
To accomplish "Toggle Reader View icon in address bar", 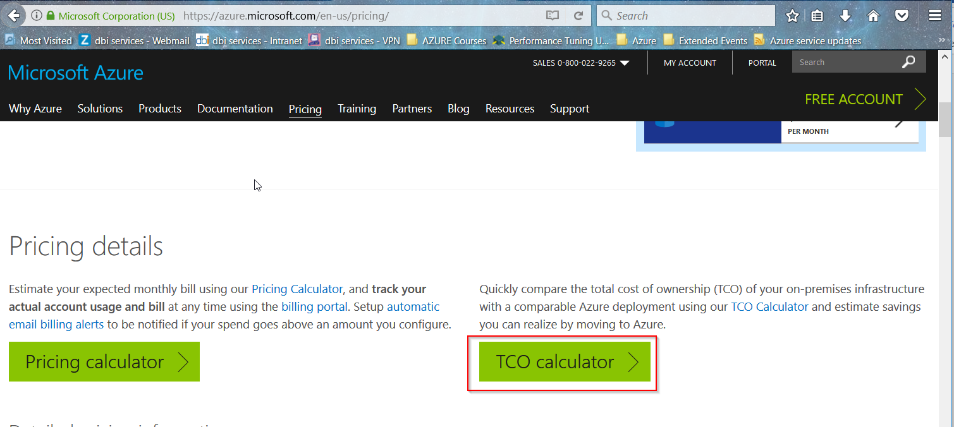I will [x=553, y=16].
